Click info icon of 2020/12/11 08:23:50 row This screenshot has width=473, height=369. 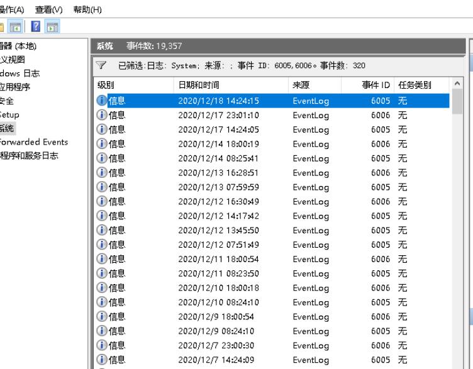(x=102, y=273)
